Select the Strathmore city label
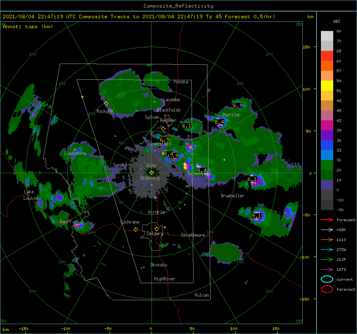This screenshot has width=357, height=334. pos(193,235)
